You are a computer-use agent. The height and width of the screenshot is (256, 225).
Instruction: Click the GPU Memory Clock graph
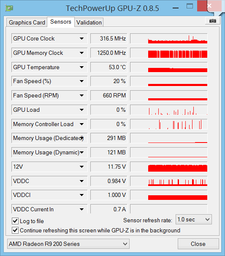[x=169, y=53]
